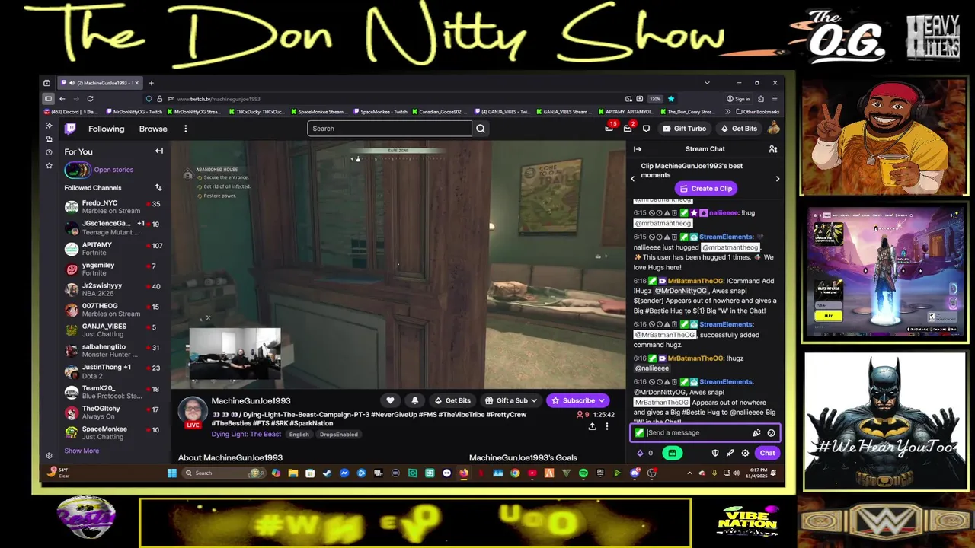Go to Twitch home via logo
The width and height of the screenshot is (975, 548).
[x=70, y=129]
